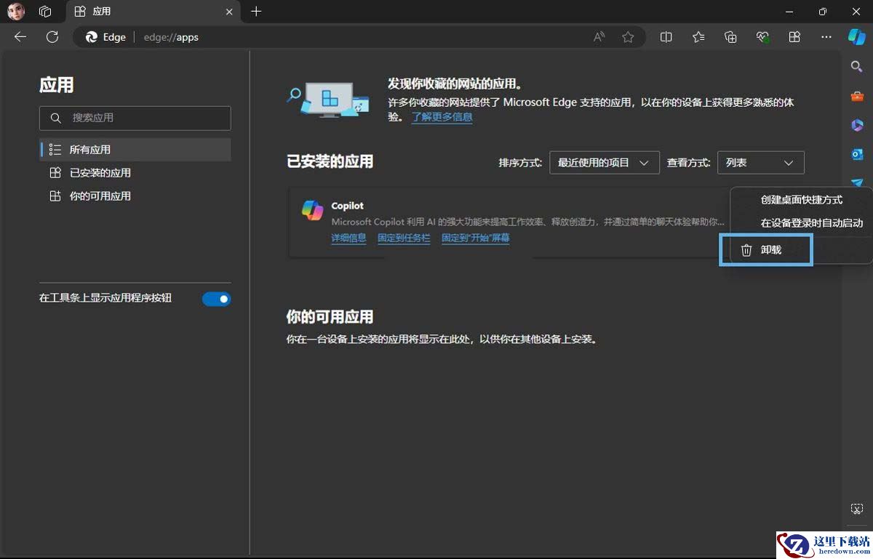Open browser essentials heart icon
The height and width of the screenshot is (559, 873).
click(762, 37)
